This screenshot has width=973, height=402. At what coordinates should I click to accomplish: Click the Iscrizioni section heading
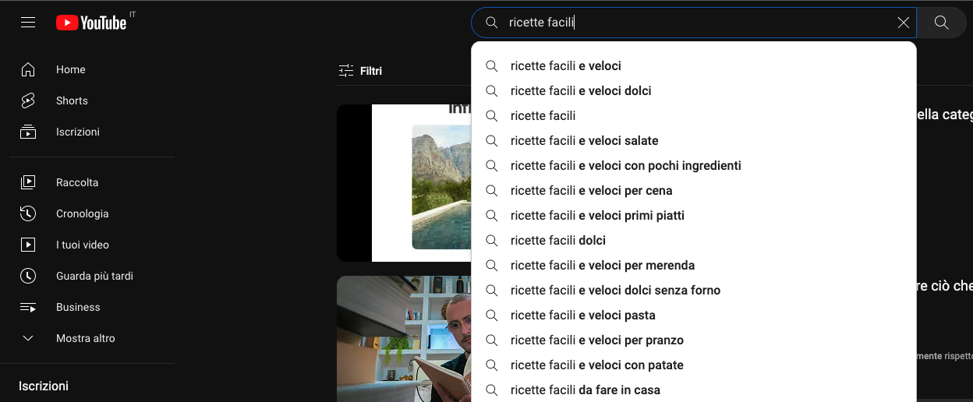point(44,386)
